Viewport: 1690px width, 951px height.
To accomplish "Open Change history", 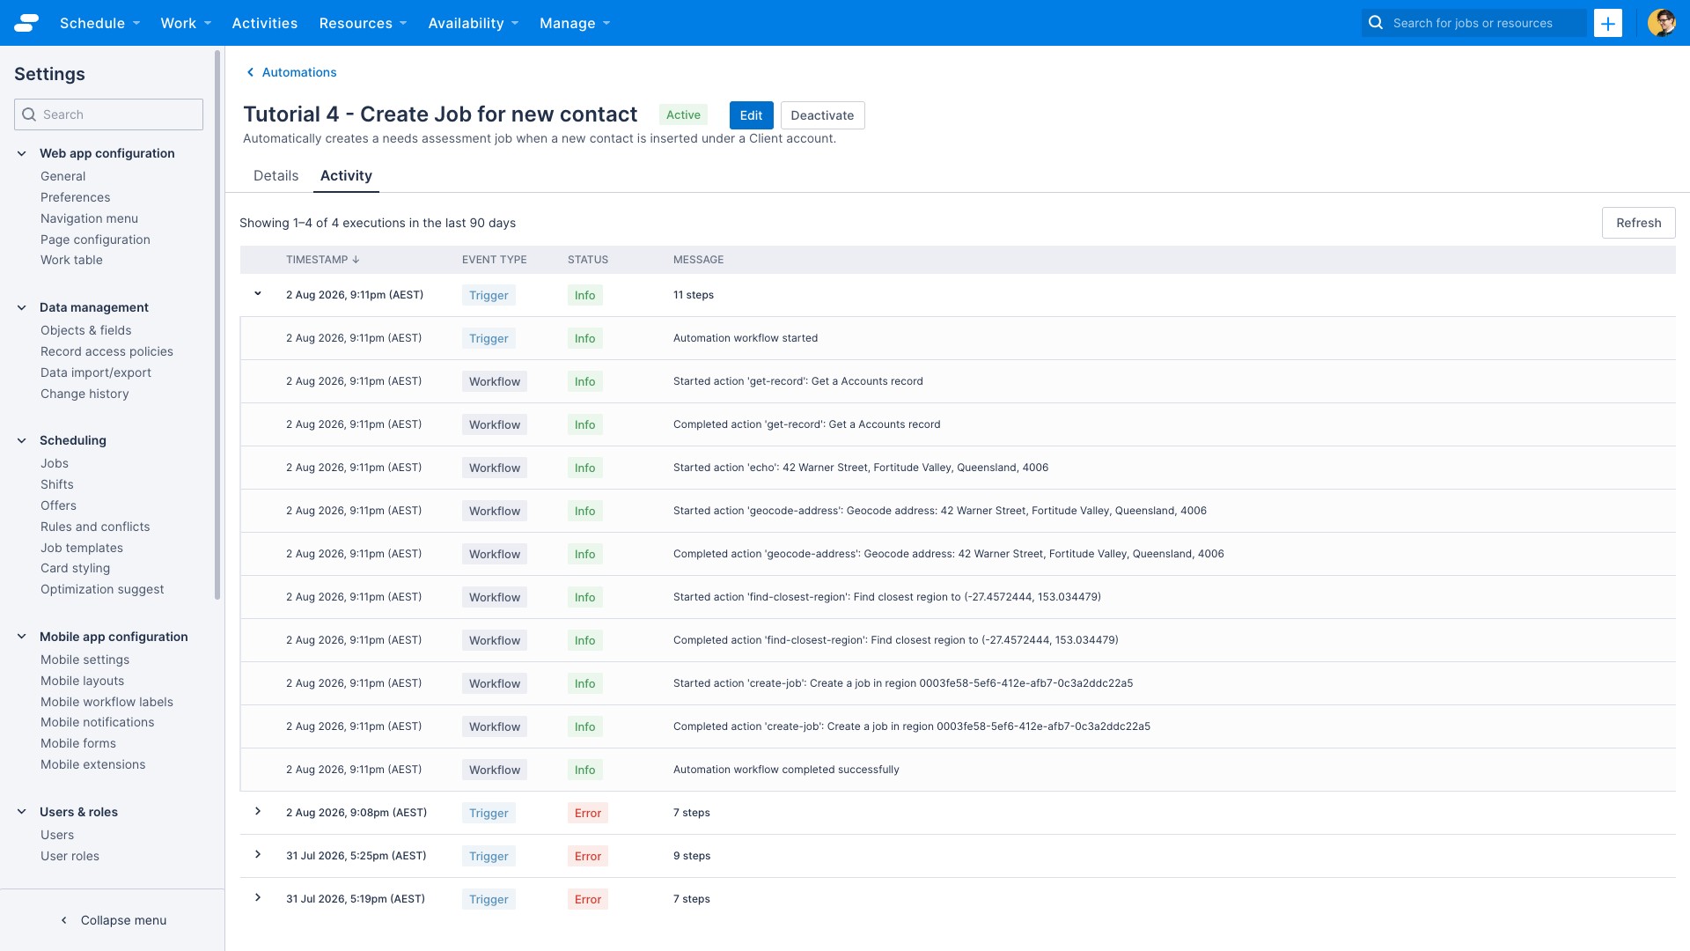I will (x=84, y=394).
